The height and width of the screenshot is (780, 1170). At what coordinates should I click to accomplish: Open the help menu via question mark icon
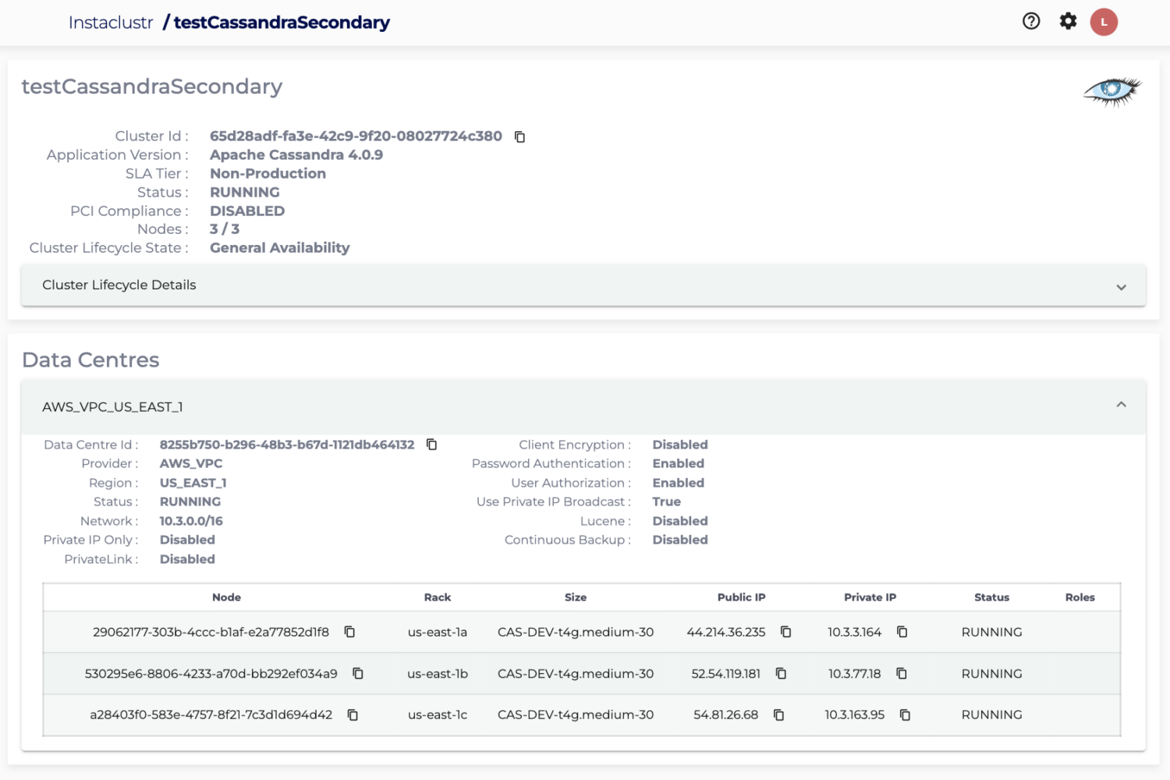pos(1030,21)
